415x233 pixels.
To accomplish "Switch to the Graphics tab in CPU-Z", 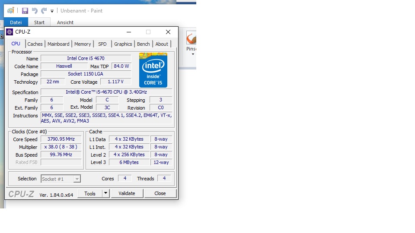I will 123,44.
